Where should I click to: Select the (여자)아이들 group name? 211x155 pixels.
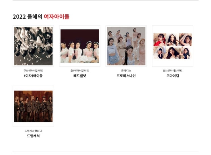click(33, 76)
